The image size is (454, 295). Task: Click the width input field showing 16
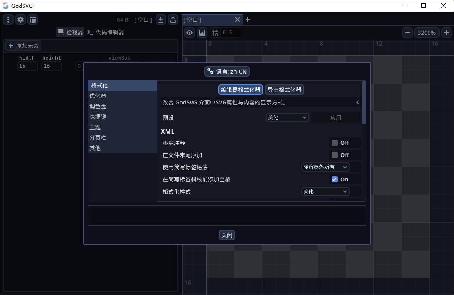pos(27,66)
